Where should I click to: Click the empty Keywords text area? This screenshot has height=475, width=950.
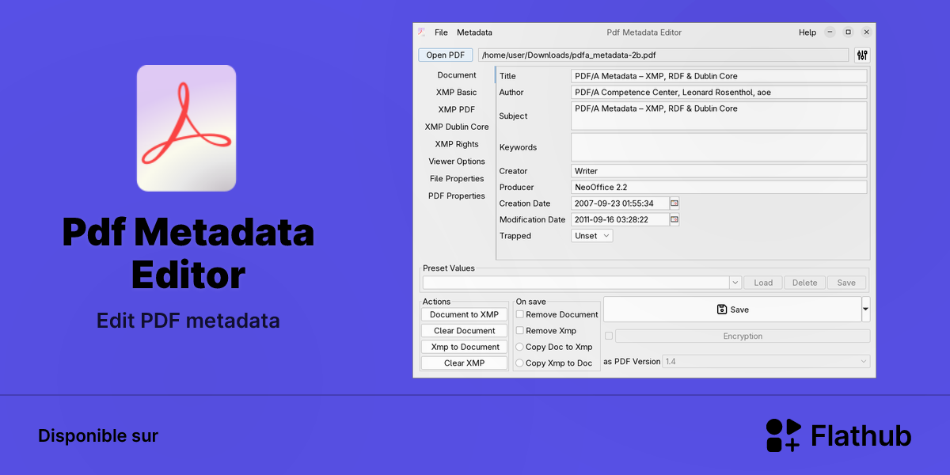click(719, 147)
